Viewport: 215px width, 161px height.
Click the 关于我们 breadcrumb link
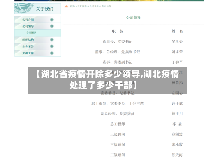[82, 6]
